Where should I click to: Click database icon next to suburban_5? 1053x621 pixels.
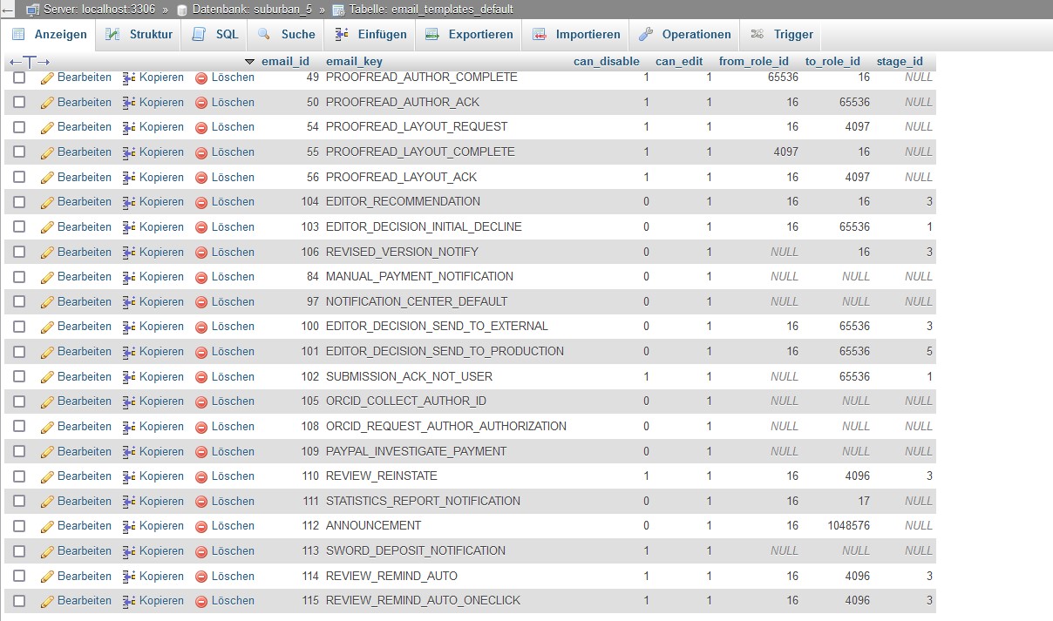coord(182,10)
